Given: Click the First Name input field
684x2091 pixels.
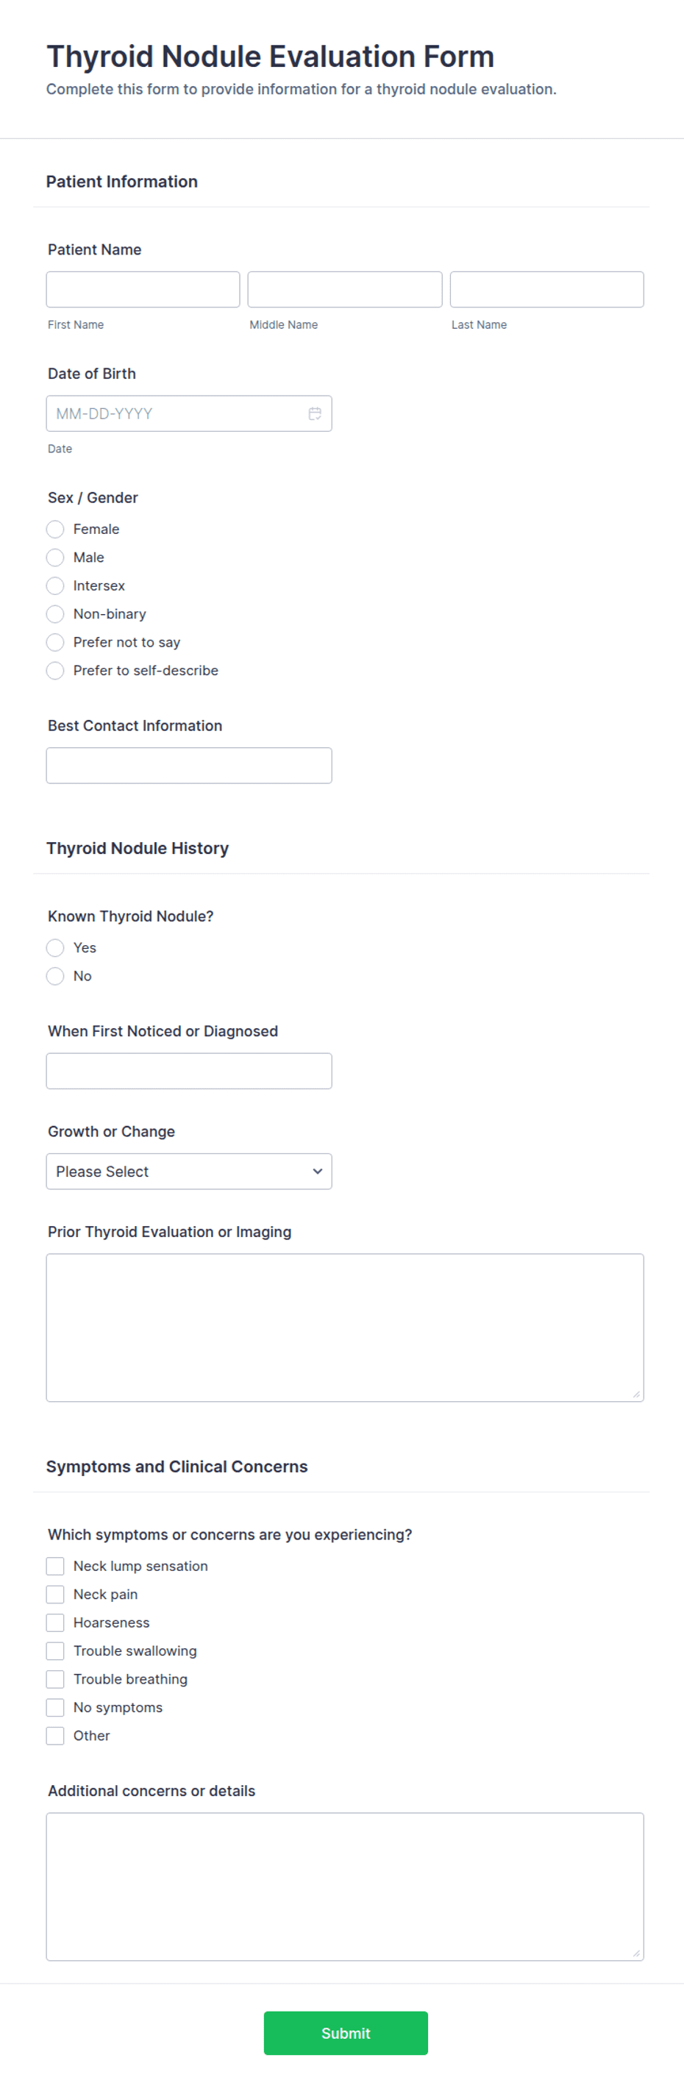Looking at the screenshot, I should (143, 289).
